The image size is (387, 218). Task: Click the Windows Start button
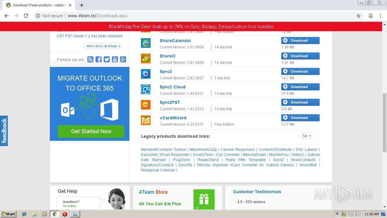(8, 214)
